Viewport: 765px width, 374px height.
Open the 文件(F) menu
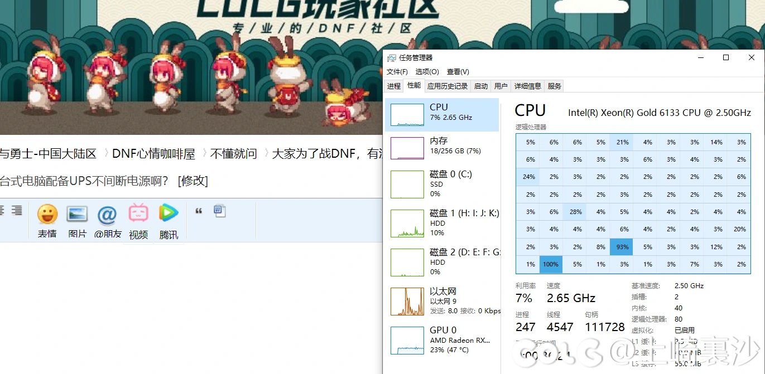click(397, 72)
